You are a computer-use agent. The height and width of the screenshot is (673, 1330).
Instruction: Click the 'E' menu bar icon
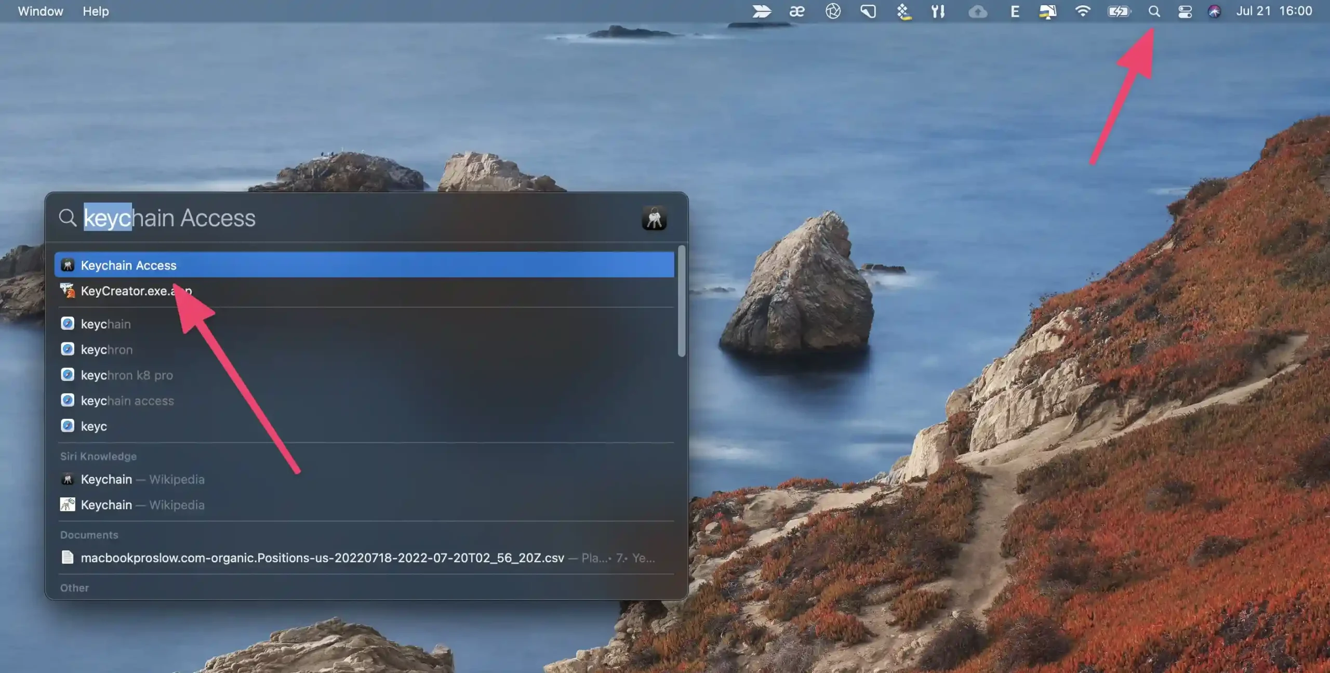(x=1015, y=11)
